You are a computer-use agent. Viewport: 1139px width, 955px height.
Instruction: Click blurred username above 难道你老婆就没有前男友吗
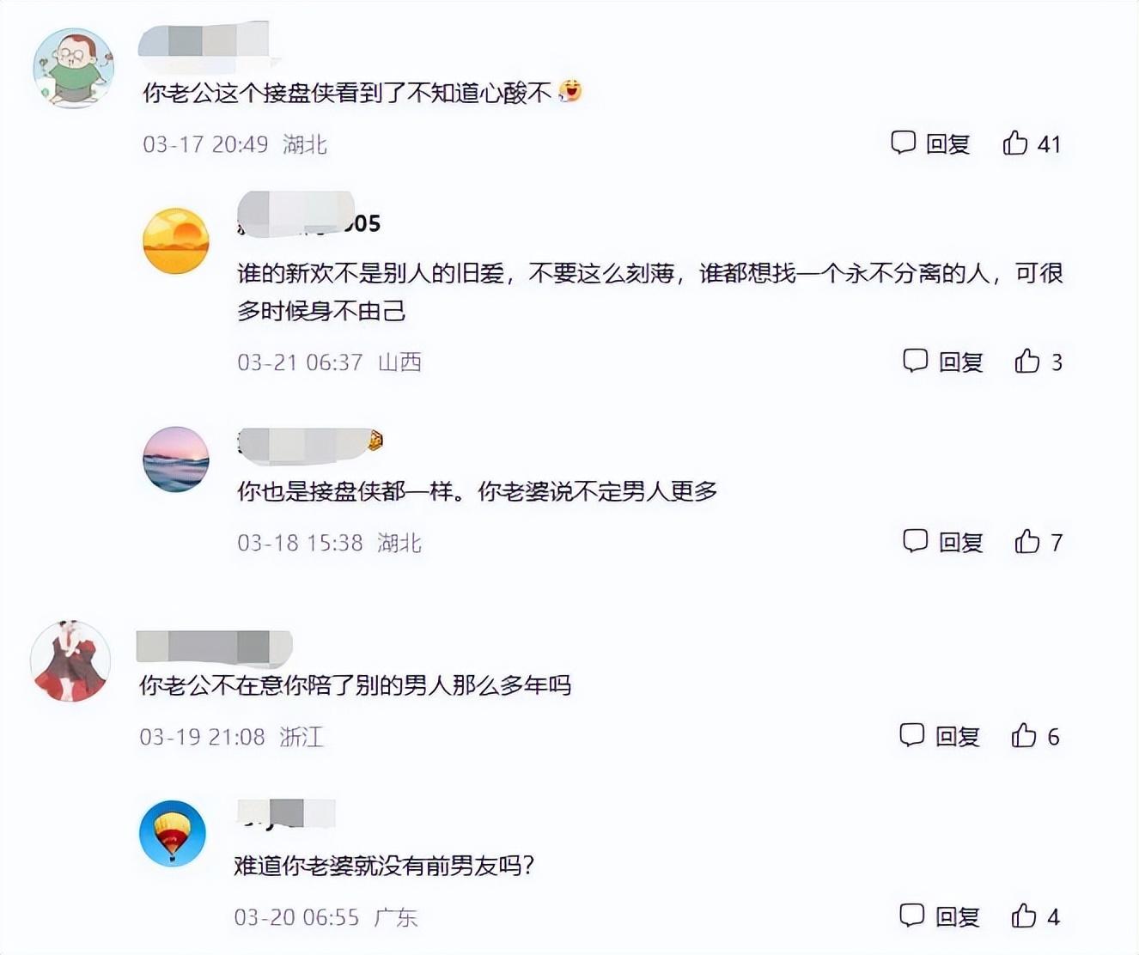(285, 813)
